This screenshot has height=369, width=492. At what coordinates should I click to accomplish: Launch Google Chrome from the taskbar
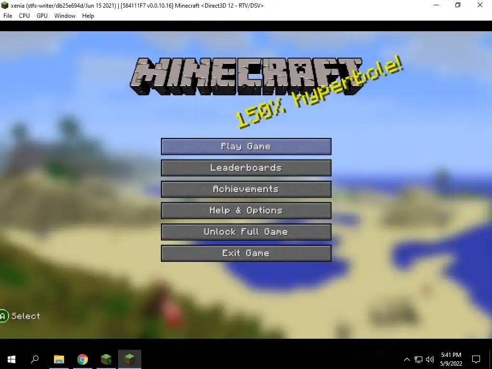[83, 359]
